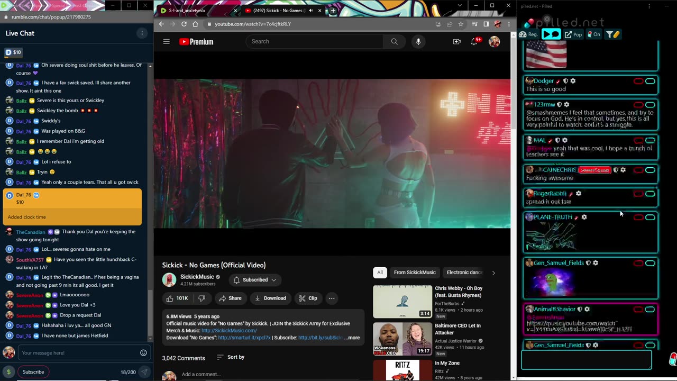Click the YouTube Premium logo
Viewport: 677px width, 381px height.
point(196,42)
